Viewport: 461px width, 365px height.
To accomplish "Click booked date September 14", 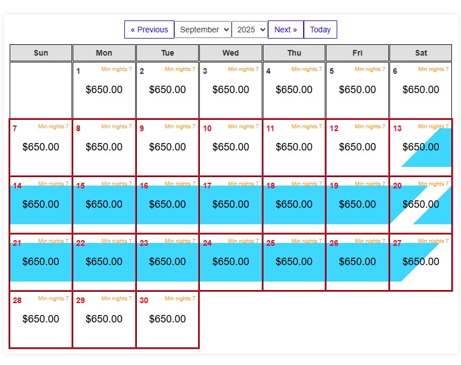I will point(41,204).
